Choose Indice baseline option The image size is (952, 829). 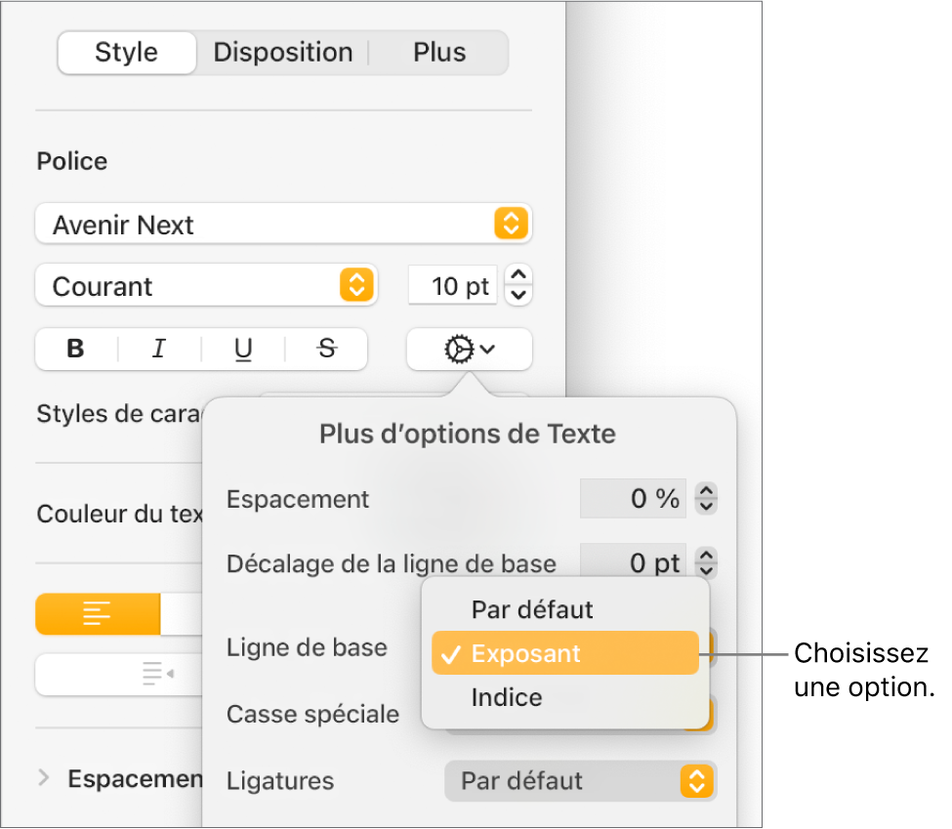(507, 698)
